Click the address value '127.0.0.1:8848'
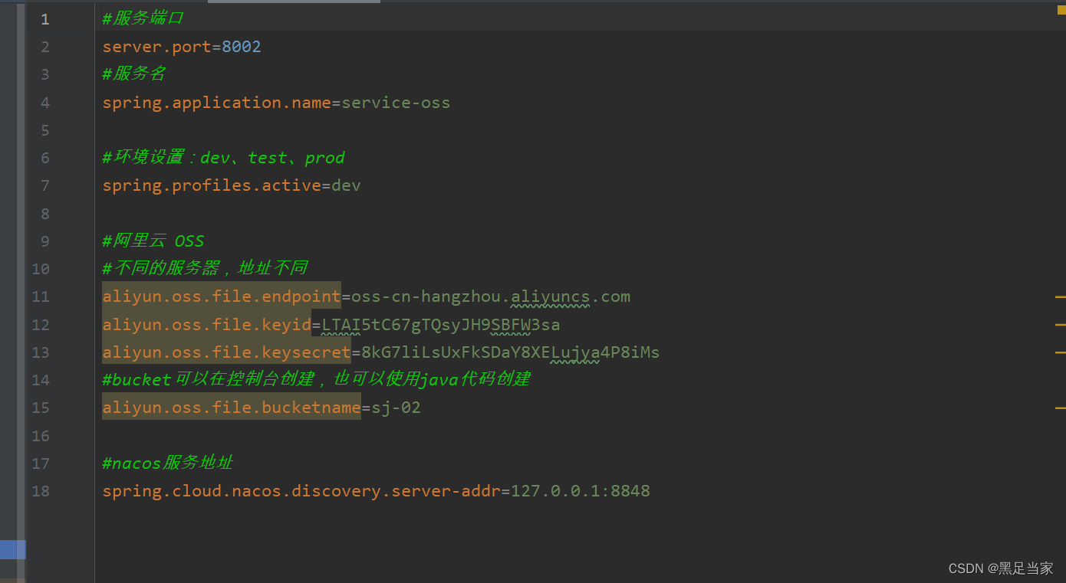 pos(581,491)
